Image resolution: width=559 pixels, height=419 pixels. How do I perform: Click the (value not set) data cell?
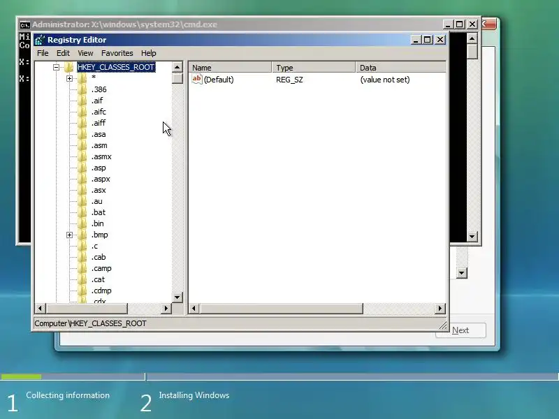coord(385,80)
